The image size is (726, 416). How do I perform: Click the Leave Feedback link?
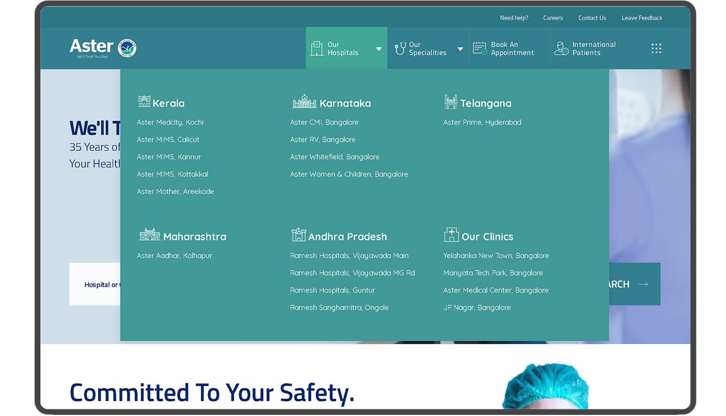(x=642, y=18)
